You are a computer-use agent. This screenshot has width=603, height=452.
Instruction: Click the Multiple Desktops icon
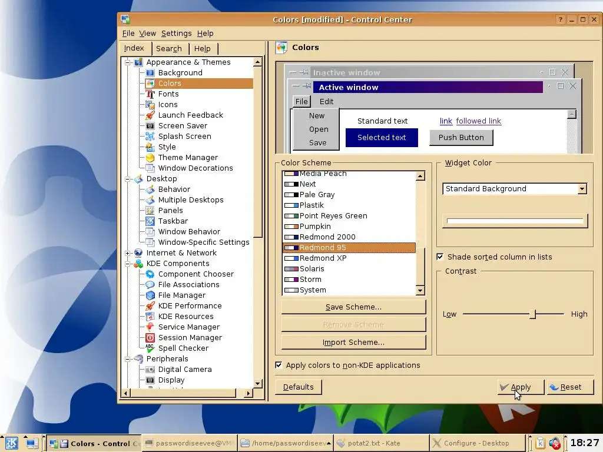(x=150, y=200)
